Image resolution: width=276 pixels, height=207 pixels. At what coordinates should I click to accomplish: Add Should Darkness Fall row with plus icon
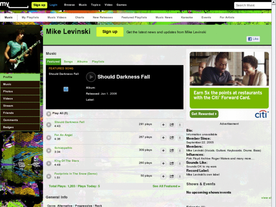click(163, 125)
